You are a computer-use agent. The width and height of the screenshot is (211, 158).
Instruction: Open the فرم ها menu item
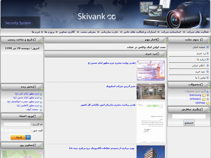36,32
